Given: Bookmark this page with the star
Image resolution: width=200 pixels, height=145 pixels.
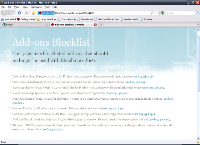Looking at the screenshot, I should pyautogui.click(x=152, y=13).
